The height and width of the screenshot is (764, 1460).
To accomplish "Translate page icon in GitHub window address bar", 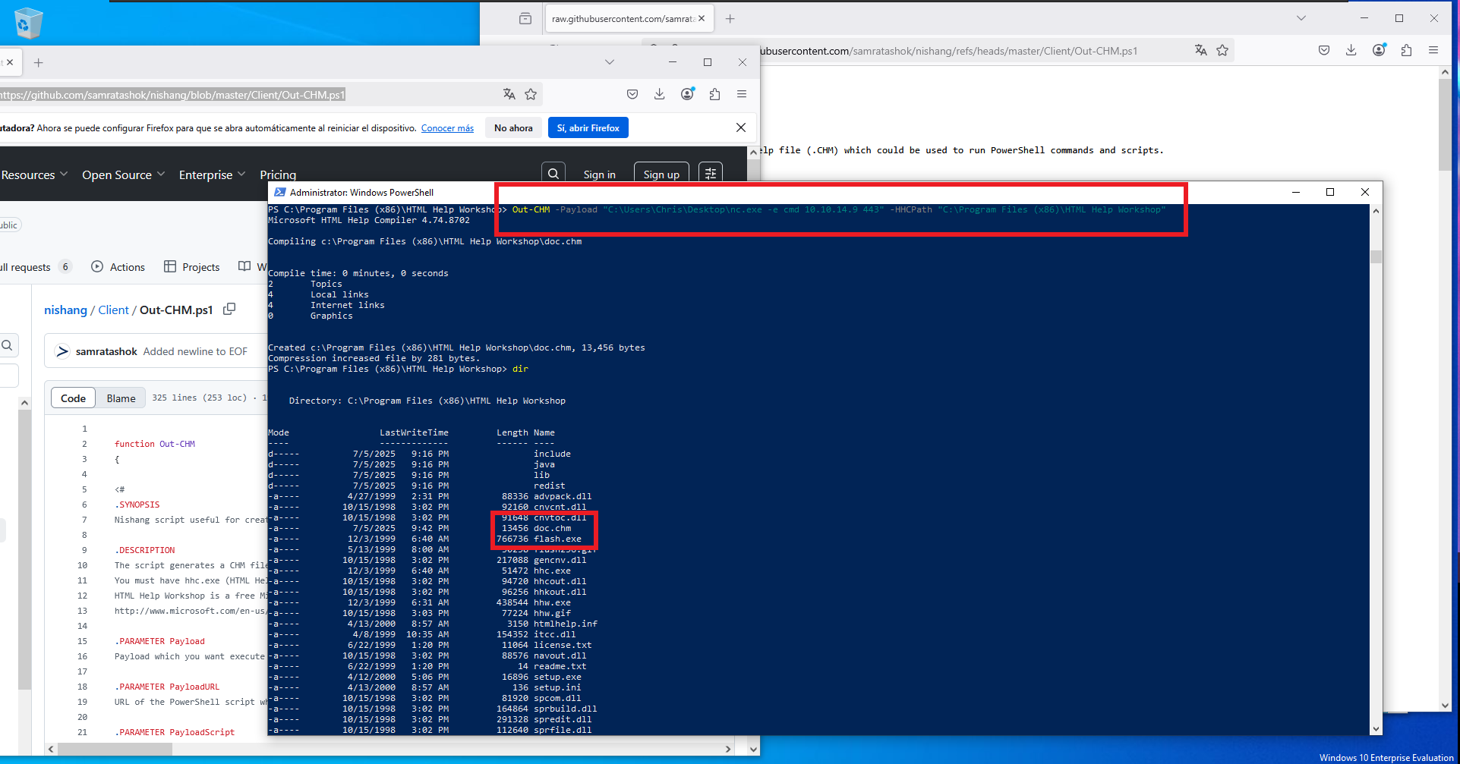I will click(509, 94).
